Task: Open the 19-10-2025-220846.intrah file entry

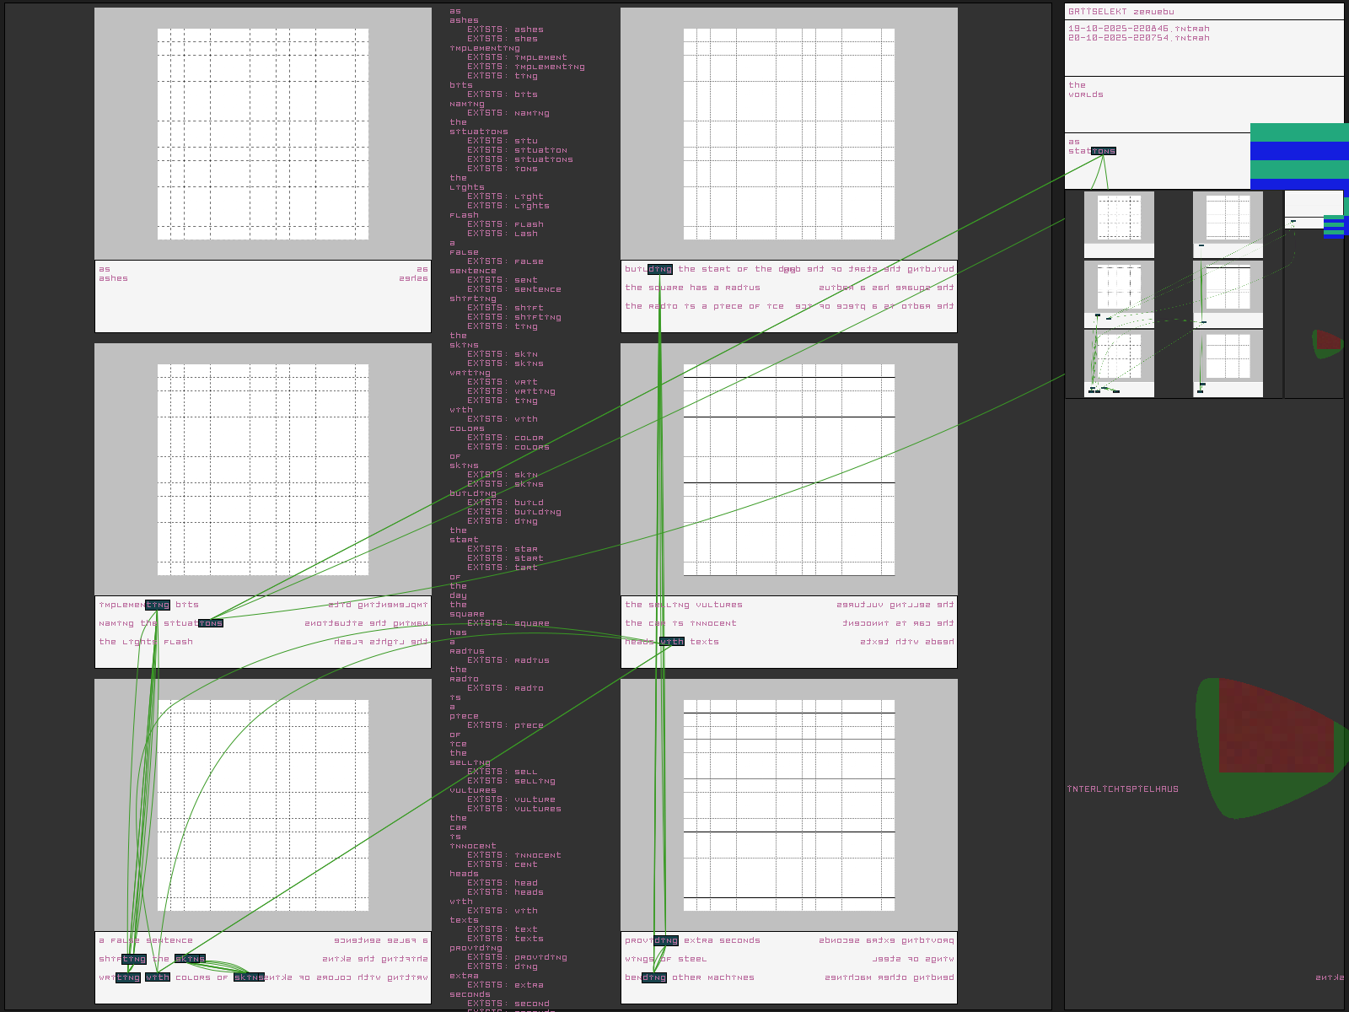Action: (x=1138, y=29)
